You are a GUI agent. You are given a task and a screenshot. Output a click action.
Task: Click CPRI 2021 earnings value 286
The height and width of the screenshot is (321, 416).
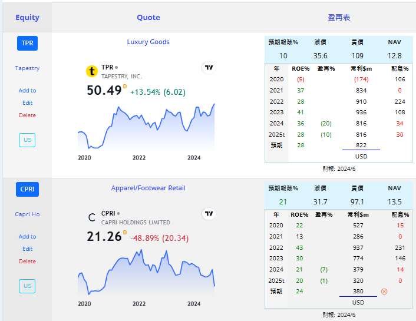point(358,237)
